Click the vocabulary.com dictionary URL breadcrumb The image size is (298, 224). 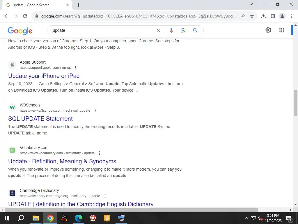point(57,153)
